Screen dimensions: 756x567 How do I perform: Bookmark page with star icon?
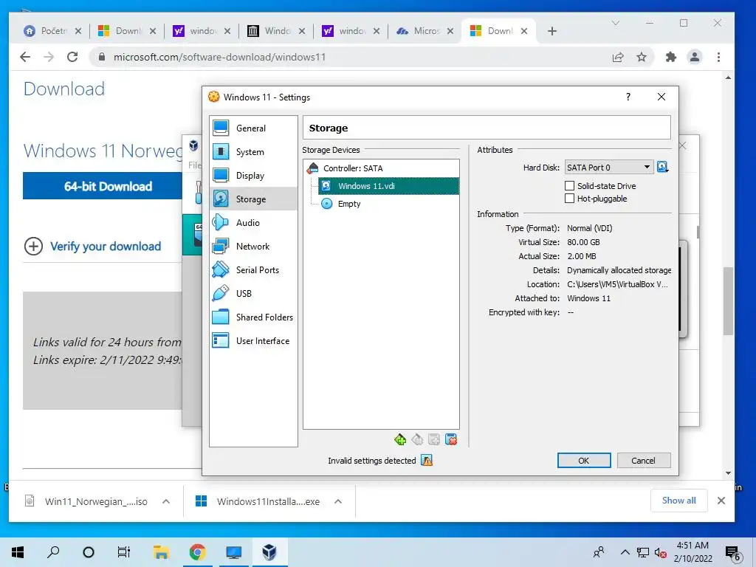pyautogui.click(x=642, y=57)
